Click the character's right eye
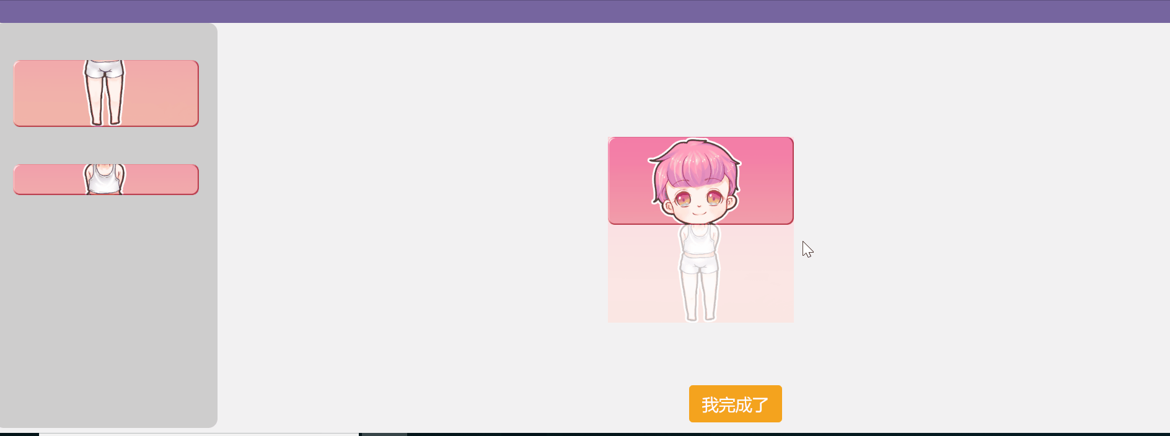This screenshot has height=436, width=1170. coord(714,198)
